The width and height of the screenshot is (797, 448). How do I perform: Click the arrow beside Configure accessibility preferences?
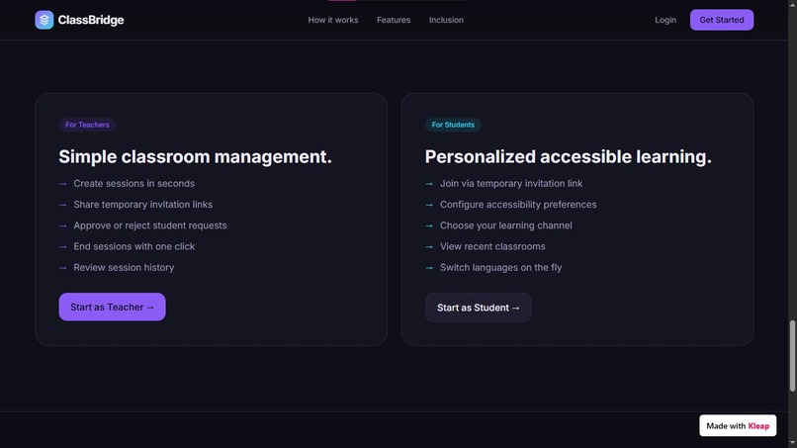click(x=429, y=205)
